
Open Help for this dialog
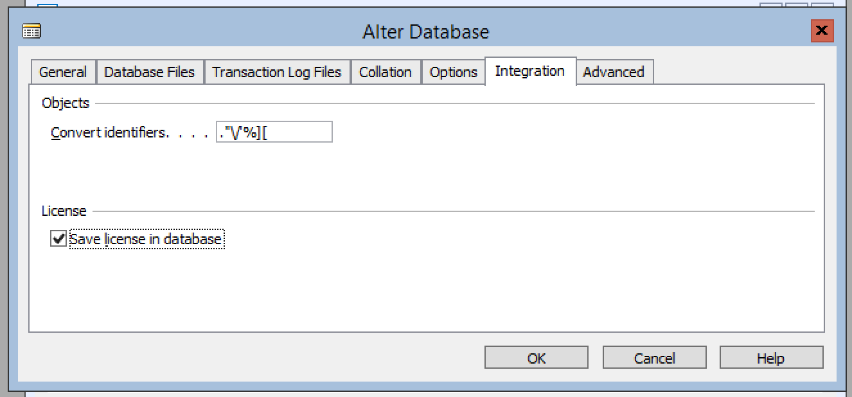click(x=771, y=358)
